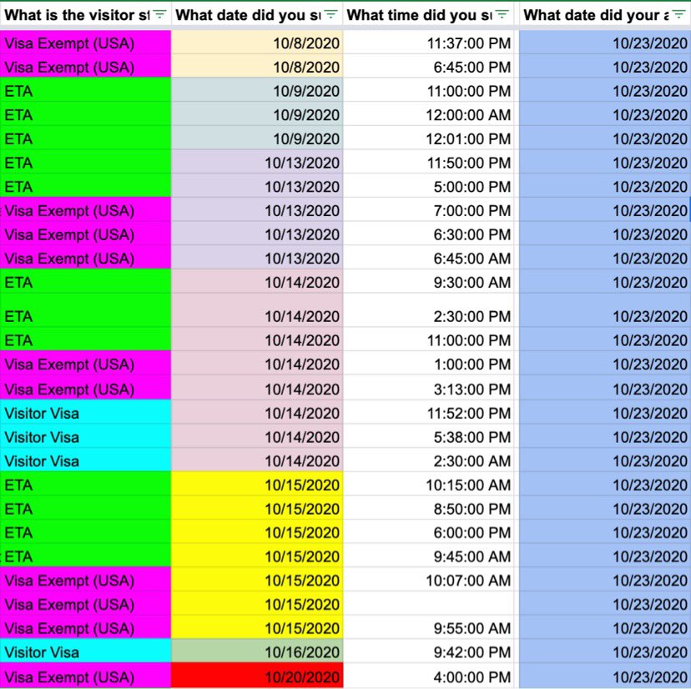Select the 2:30:00 PM time cell
Screen dimensions: 691x689
428,310
